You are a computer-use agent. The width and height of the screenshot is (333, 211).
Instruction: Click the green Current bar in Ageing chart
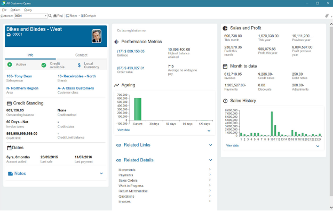pyautogui.click(x=138, y=109)
